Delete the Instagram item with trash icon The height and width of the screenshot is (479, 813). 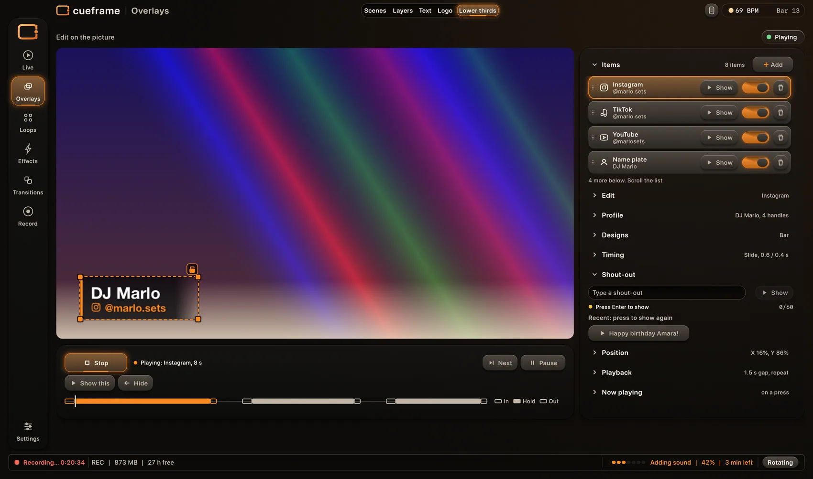click(780, 88)
